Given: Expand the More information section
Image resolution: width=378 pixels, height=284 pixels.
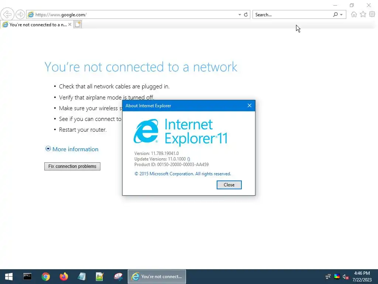Looking at the screenshot, I should coord(48,149).
